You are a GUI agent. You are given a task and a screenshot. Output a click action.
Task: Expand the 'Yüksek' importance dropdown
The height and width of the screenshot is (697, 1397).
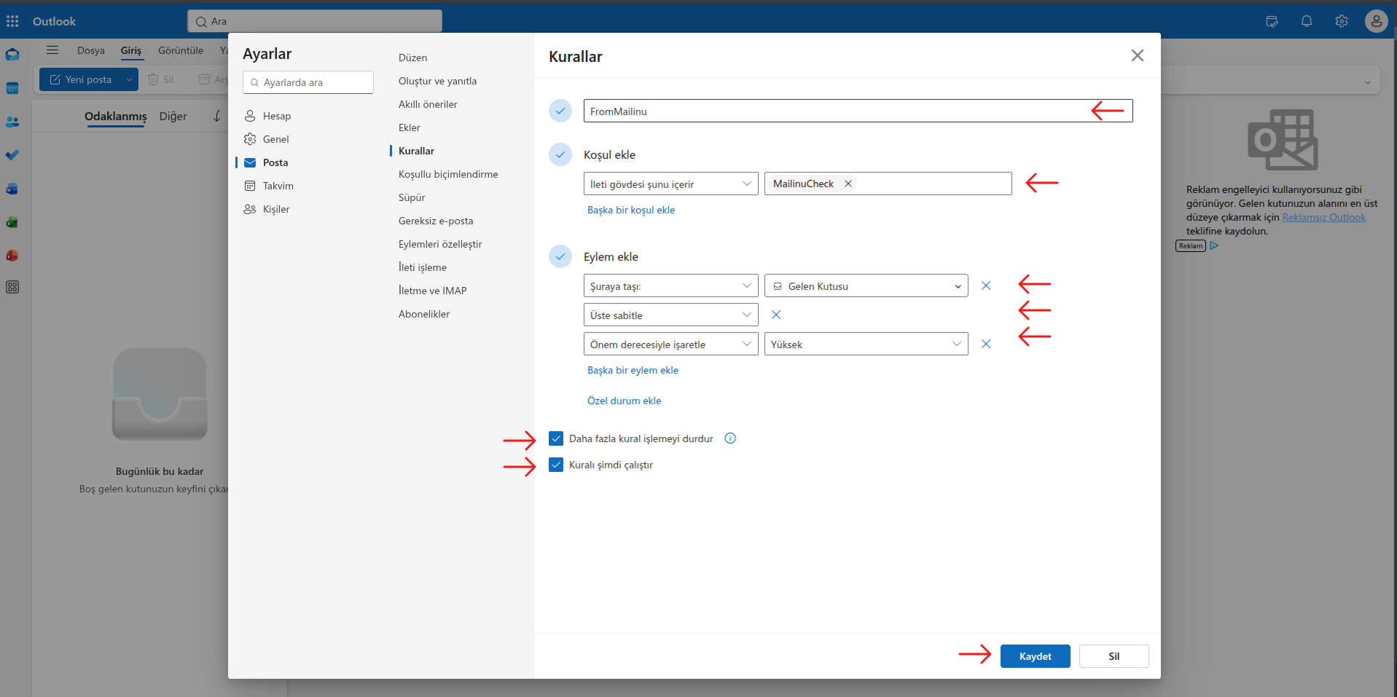click(x=866, y=344)
